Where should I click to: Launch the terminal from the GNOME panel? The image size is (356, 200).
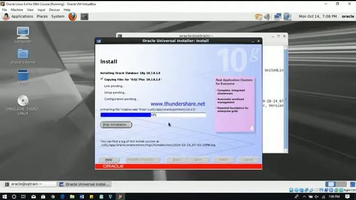click(84, 17)
